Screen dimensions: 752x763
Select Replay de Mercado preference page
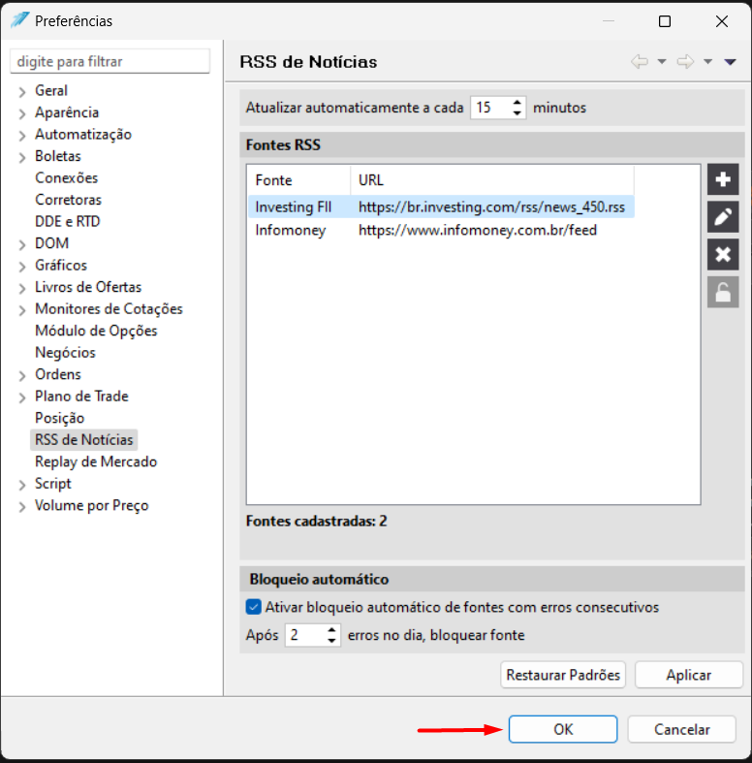[96, 461]
